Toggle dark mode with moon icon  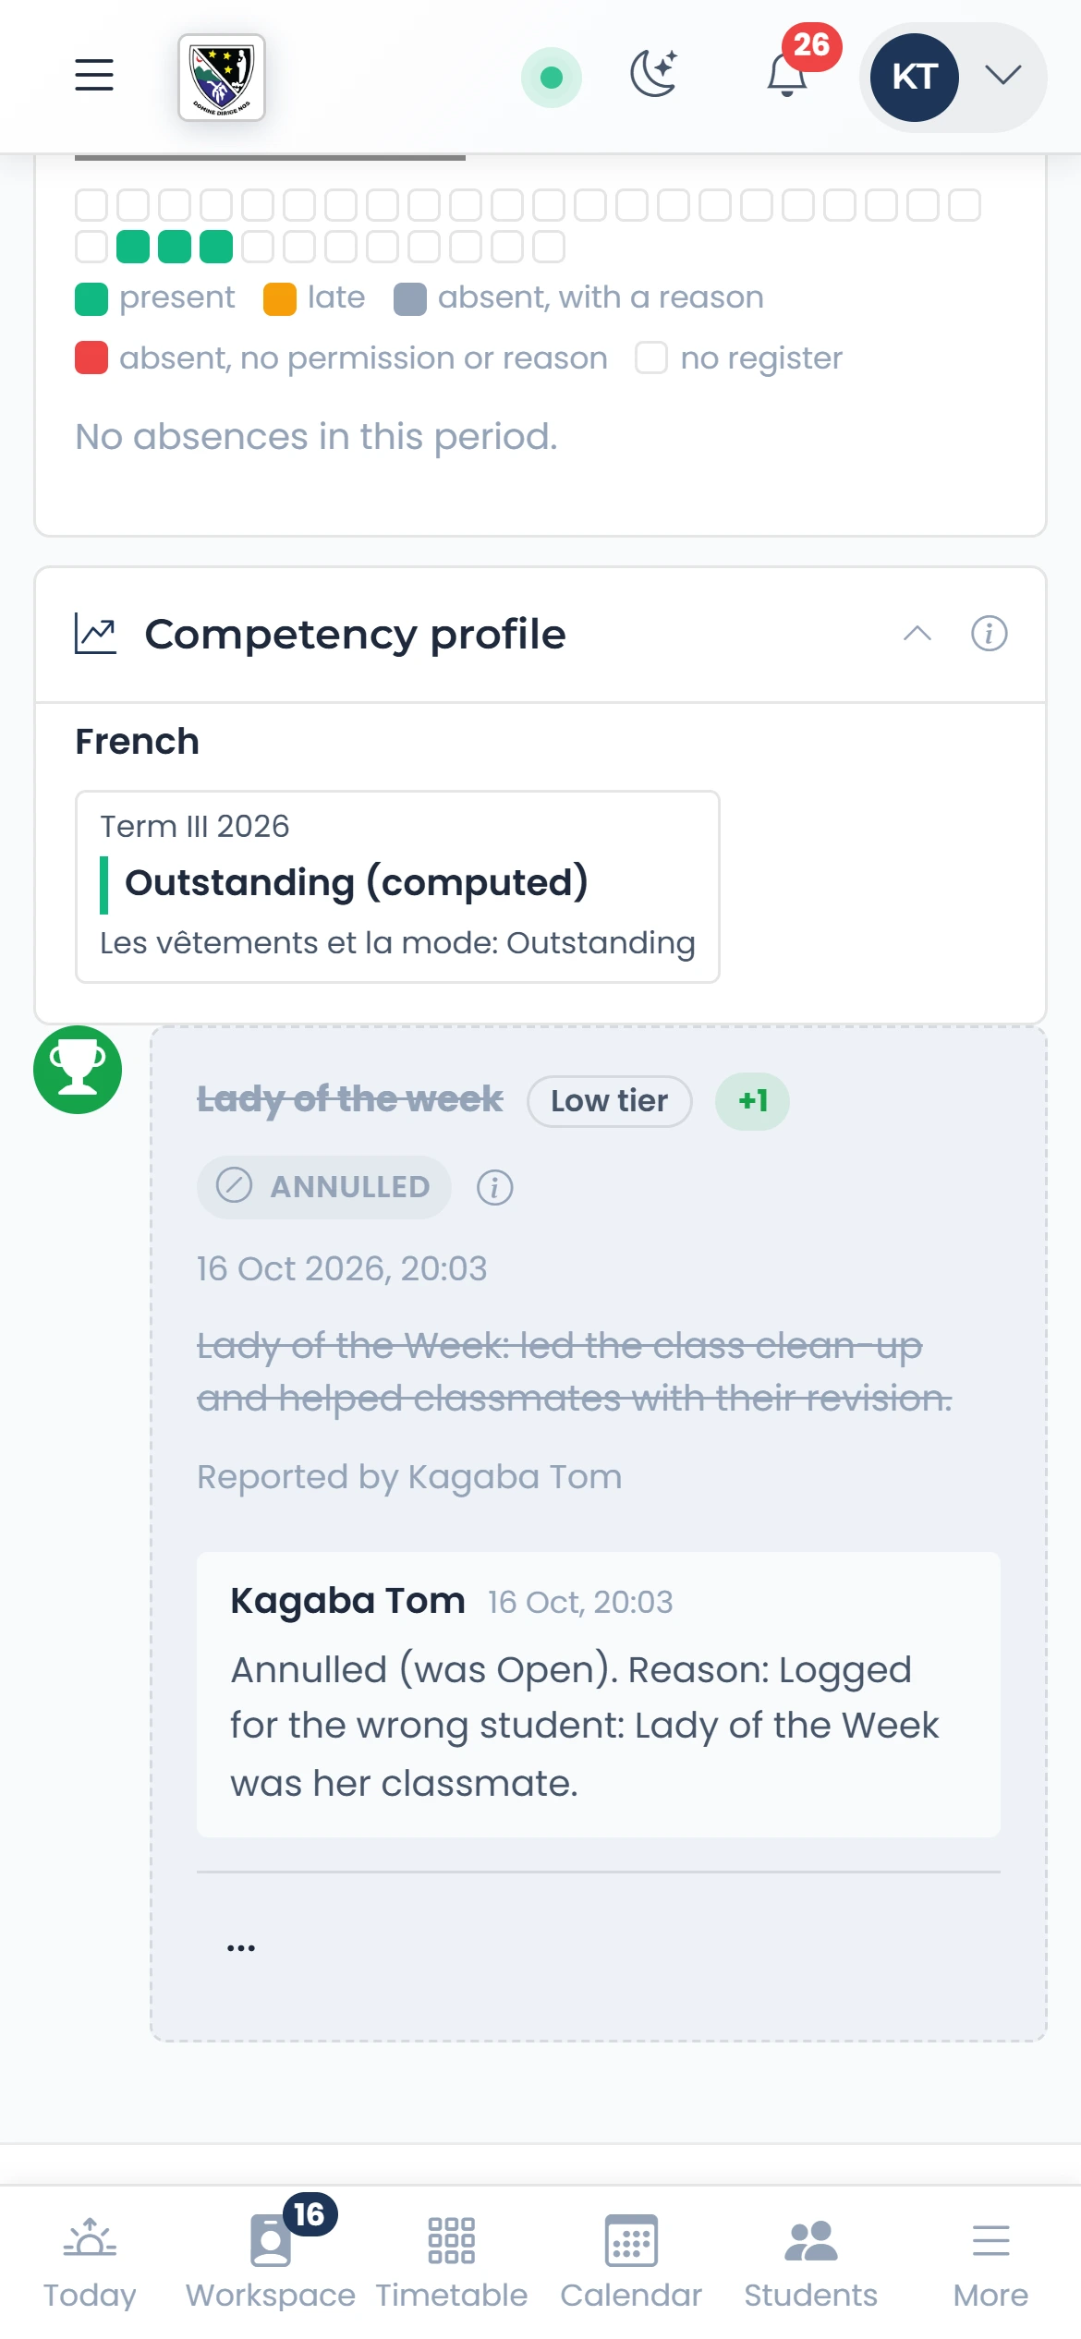tap(655, 74)
